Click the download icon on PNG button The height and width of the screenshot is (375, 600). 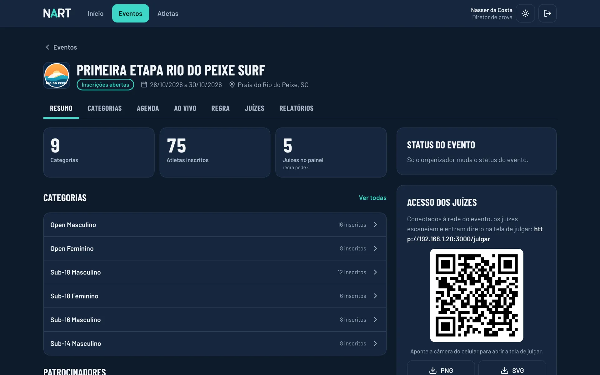433,370
